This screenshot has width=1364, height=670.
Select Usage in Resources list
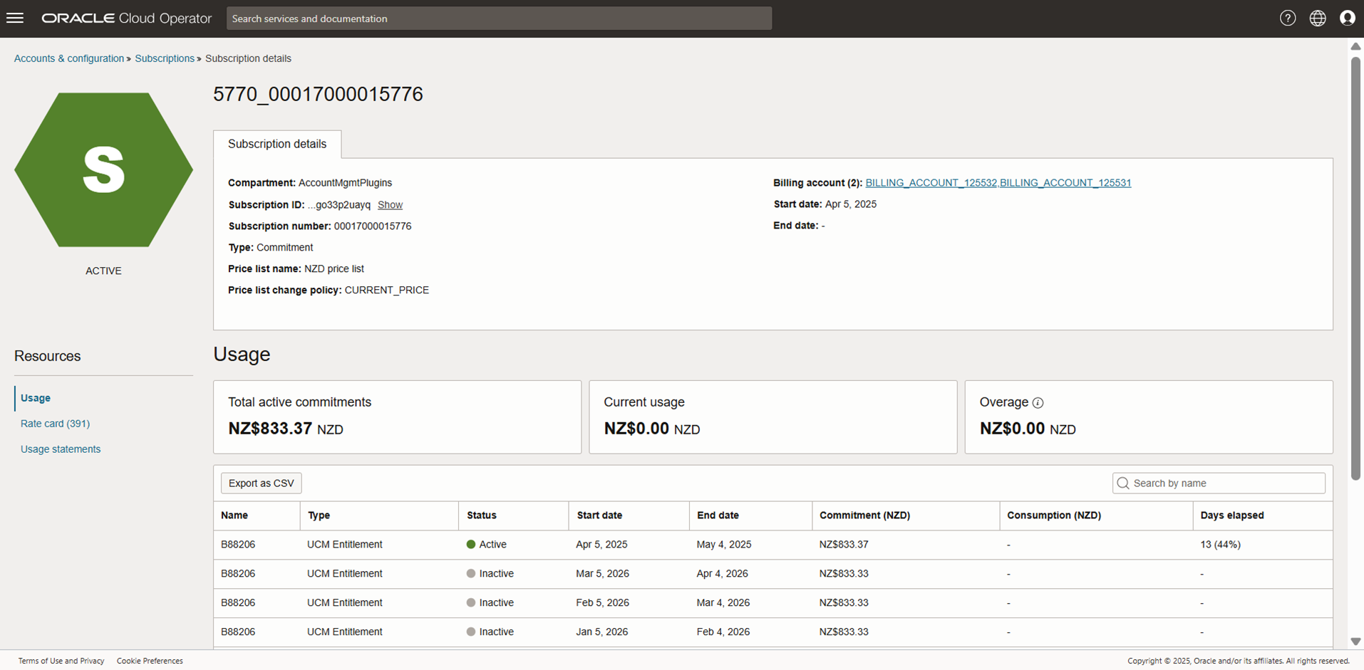[x=36, y=398]
